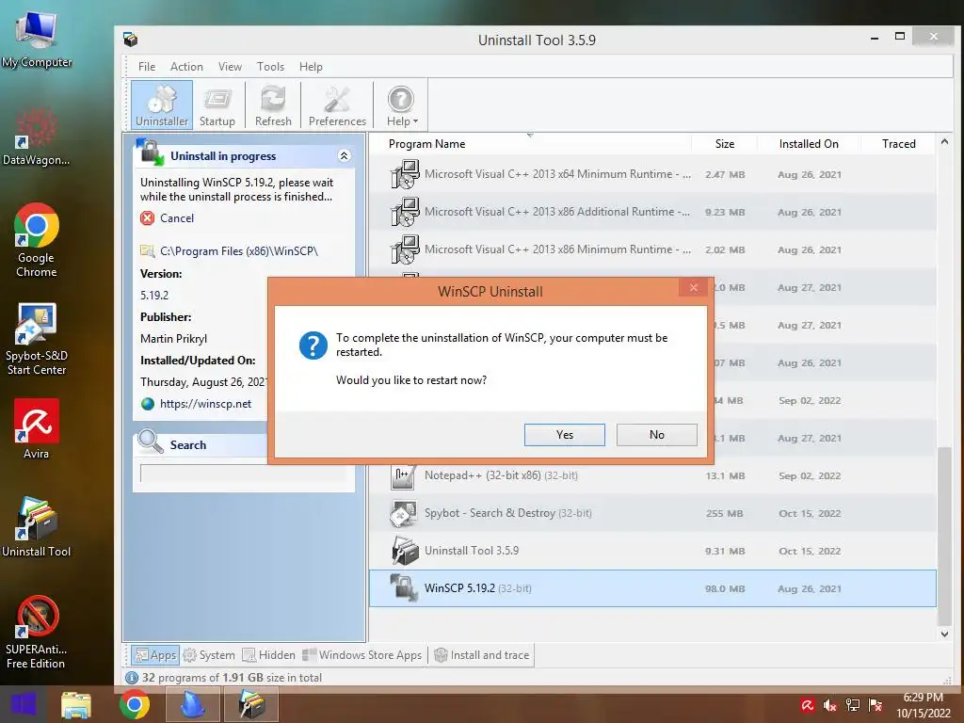Click the blue wizard hat taskbar icon
The image size is (964, 723).
coord(192,705)
